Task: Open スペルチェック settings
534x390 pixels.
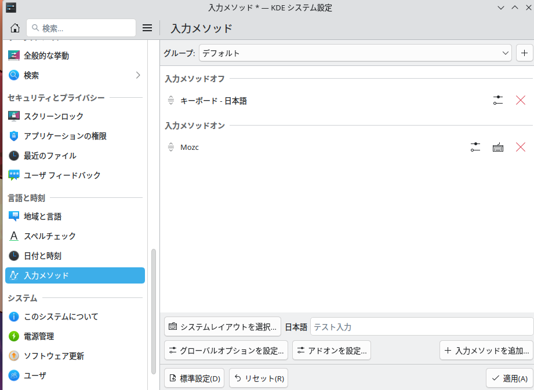Action: 75,236
